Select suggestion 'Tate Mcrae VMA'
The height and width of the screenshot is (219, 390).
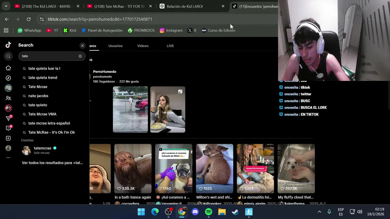coord(42,114)
